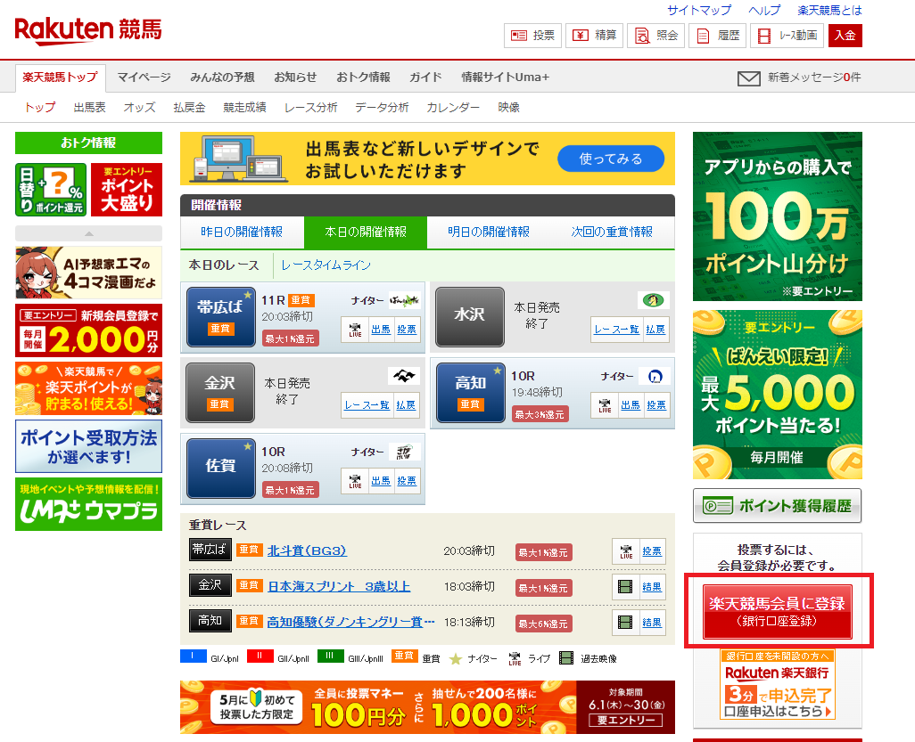915x742 pixels.
Task: Open 情報サイトUma+ tab
Action: pos(505,77)
